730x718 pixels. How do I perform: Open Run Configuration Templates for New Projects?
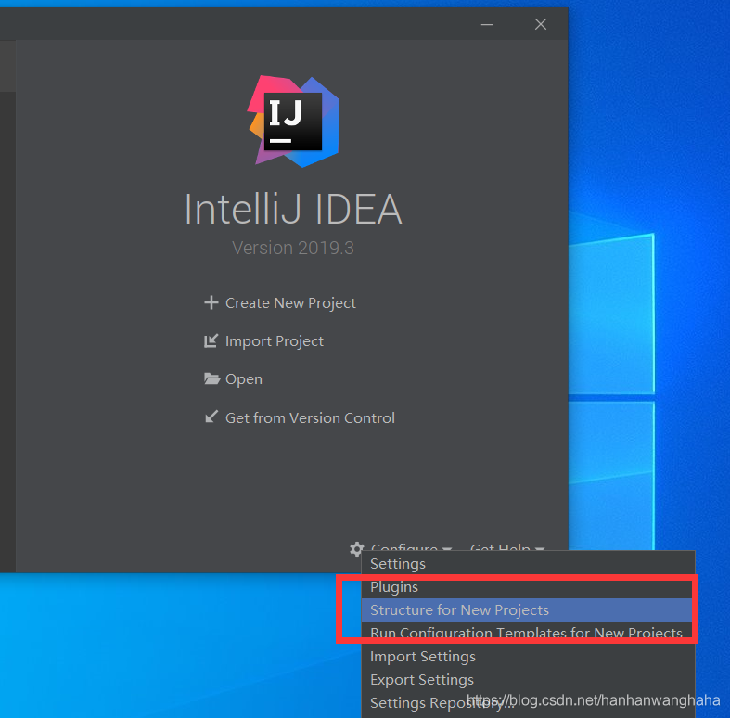point(528,633)
